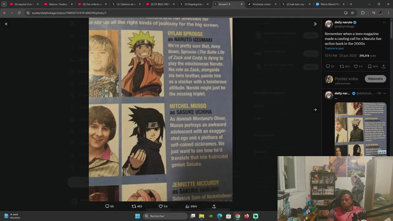The image size is (393, 221).
Task: Open the media control icon in Chrome toolbar
Action: click(374, 13)
